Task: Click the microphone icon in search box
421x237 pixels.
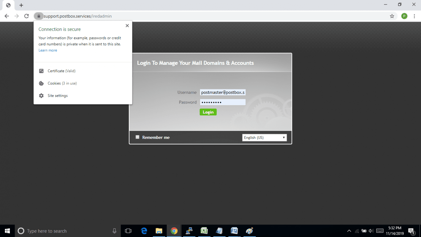Action: coord(114,231)
